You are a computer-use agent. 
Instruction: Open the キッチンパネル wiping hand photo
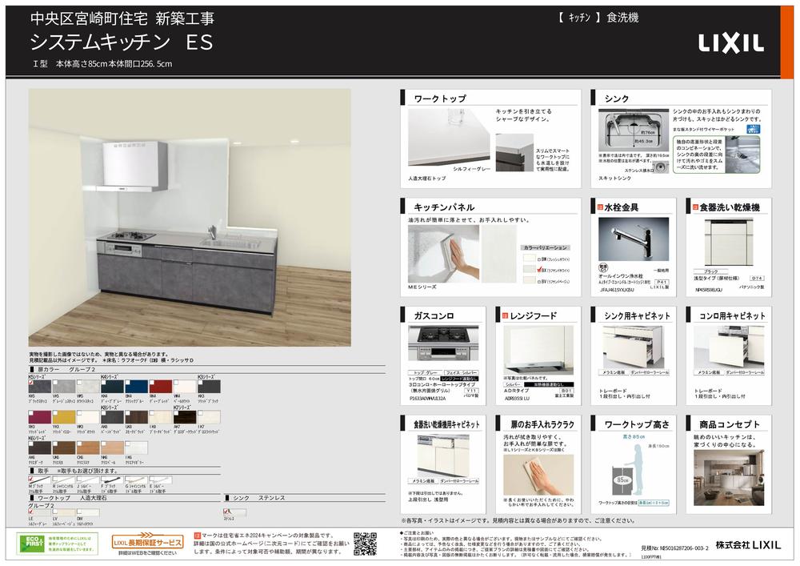443,254
